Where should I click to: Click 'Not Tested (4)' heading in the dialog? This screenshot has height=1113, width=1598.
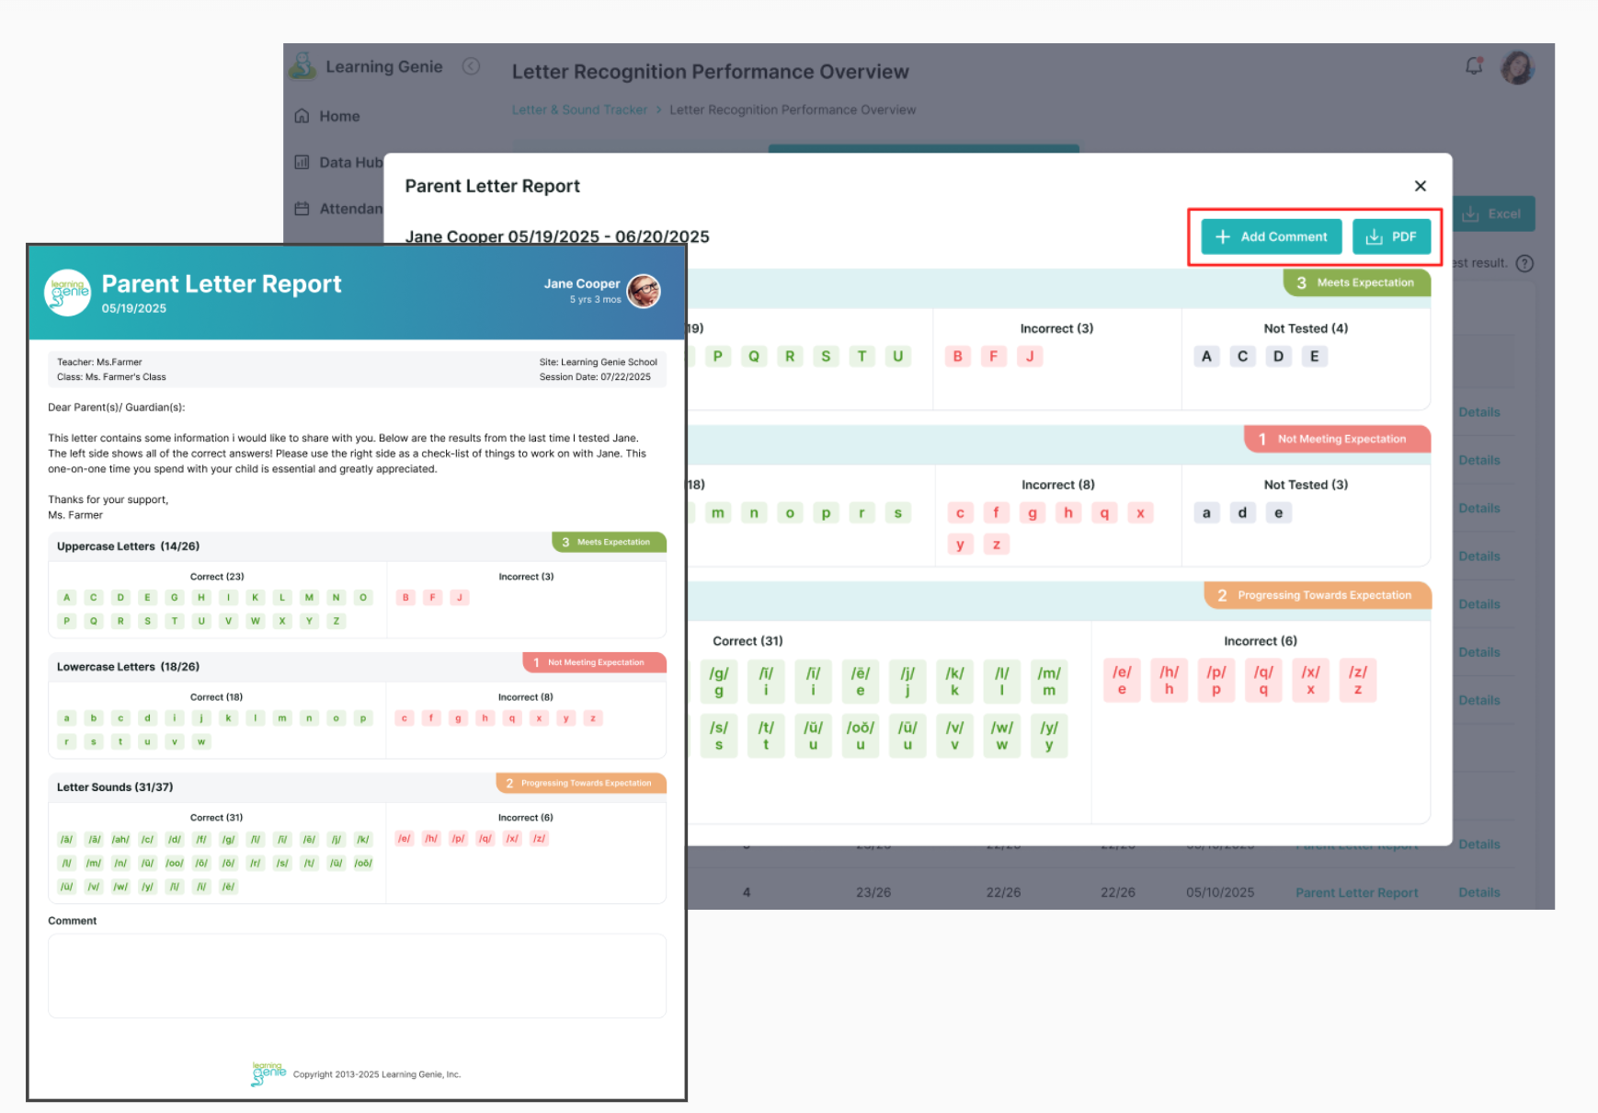[1306, 328]
